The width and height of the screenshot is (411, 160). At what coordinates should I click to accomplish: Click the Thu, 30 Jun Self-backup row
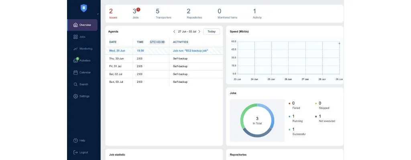164,58
